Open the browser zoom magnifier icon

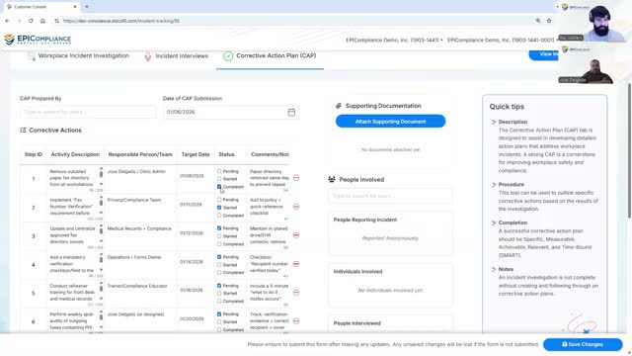(x=538, y=21)
